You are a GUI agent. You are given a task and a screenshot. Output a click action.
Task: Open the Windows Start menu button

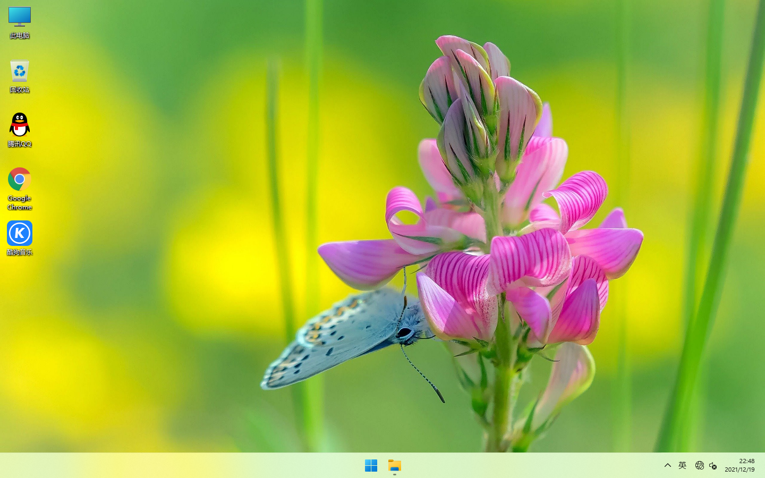[x=371, y=466]
